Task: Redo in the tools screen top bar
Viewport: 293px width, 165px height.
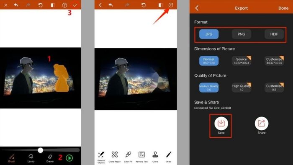Action: point(127,5)
